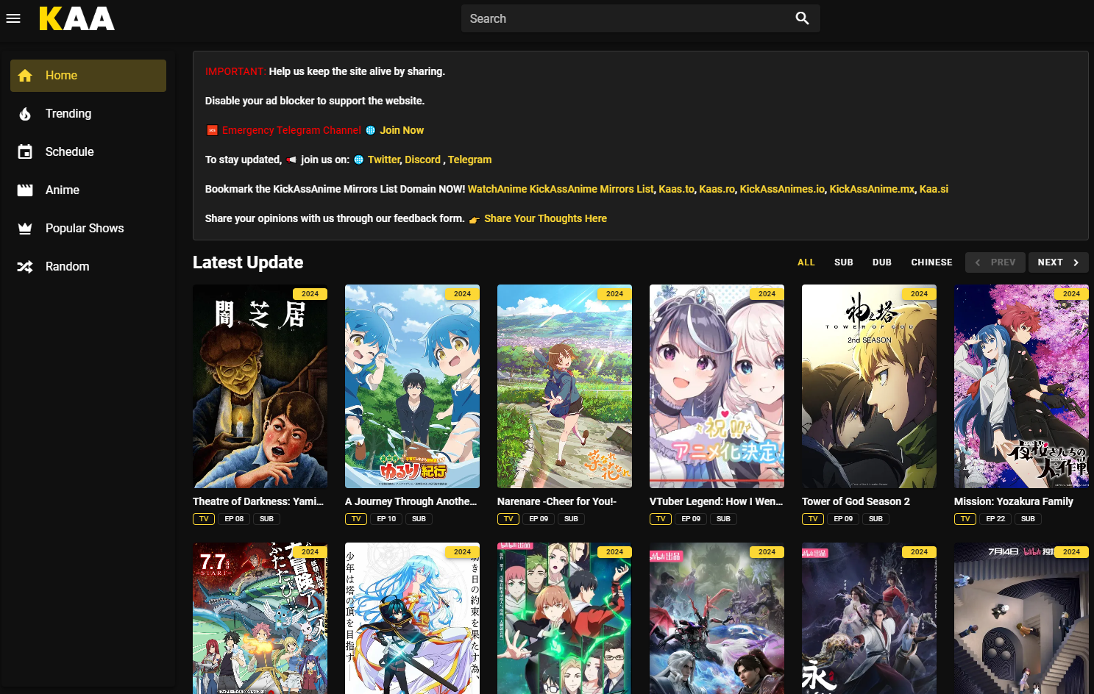The height and width of the screenshot is (694, 1094).
Task: Open Tower of God Season 2 poster
Action: [x=869, y=386]
